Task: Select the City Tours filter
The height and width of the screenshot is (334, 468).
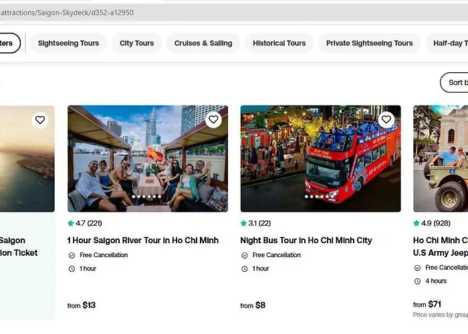Action: pos(136,43)
